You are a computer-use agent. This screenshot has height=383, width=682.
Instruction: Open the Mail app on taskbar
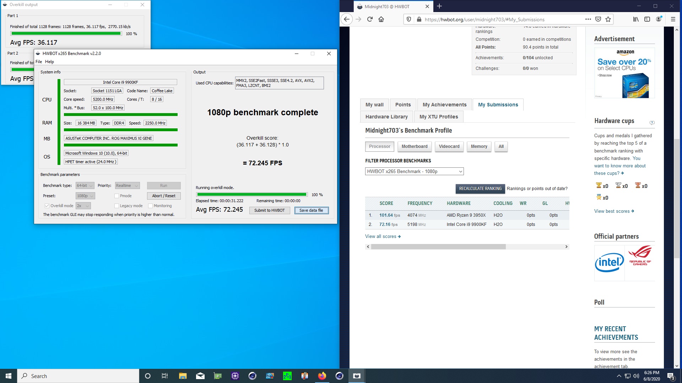pyautogui.click(x=200, y=376)
